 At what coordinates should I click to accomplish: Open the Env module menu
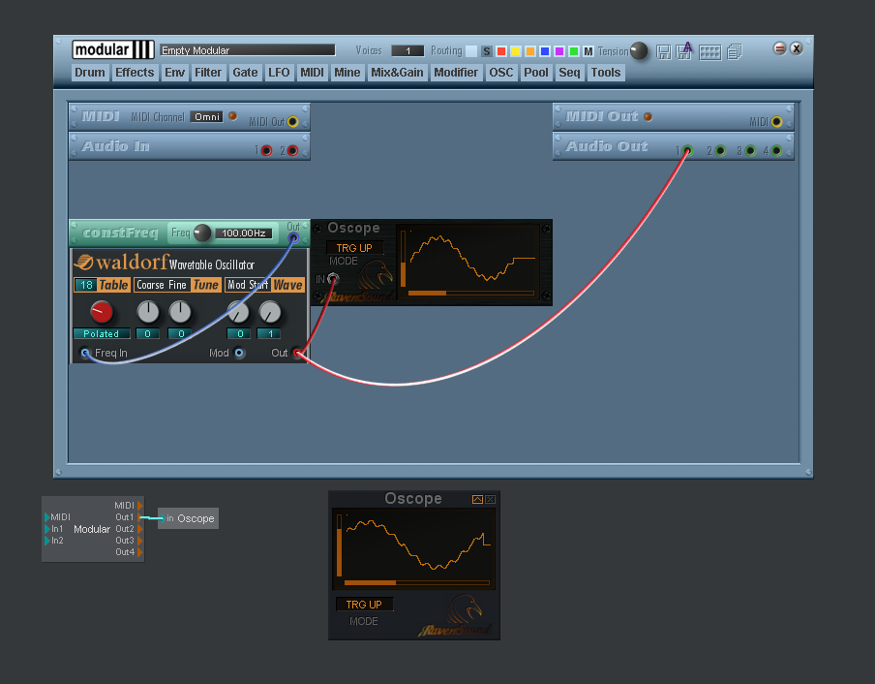[x=174, y=73]
